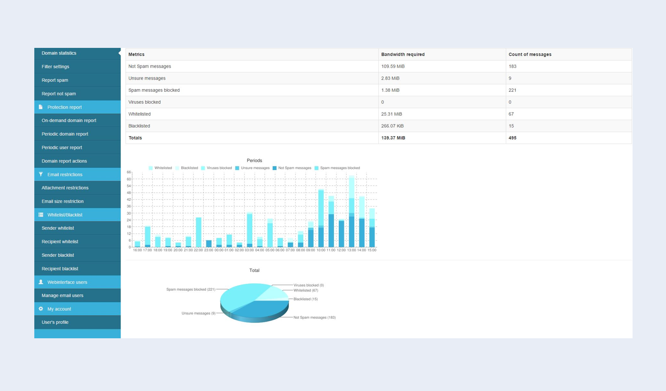Open Email size restriction
666x391 pixels.
click(77, 201)
